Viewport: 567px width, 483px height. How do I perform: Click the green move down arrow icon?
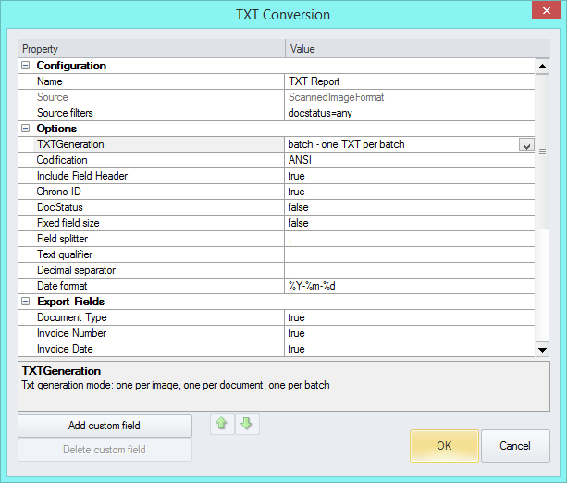(x=244, y=425)
